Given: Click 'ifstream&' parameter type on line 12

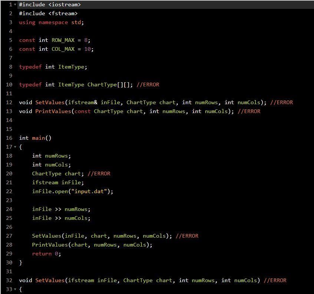Looking at the screenshot, I should tap(83, 102).
